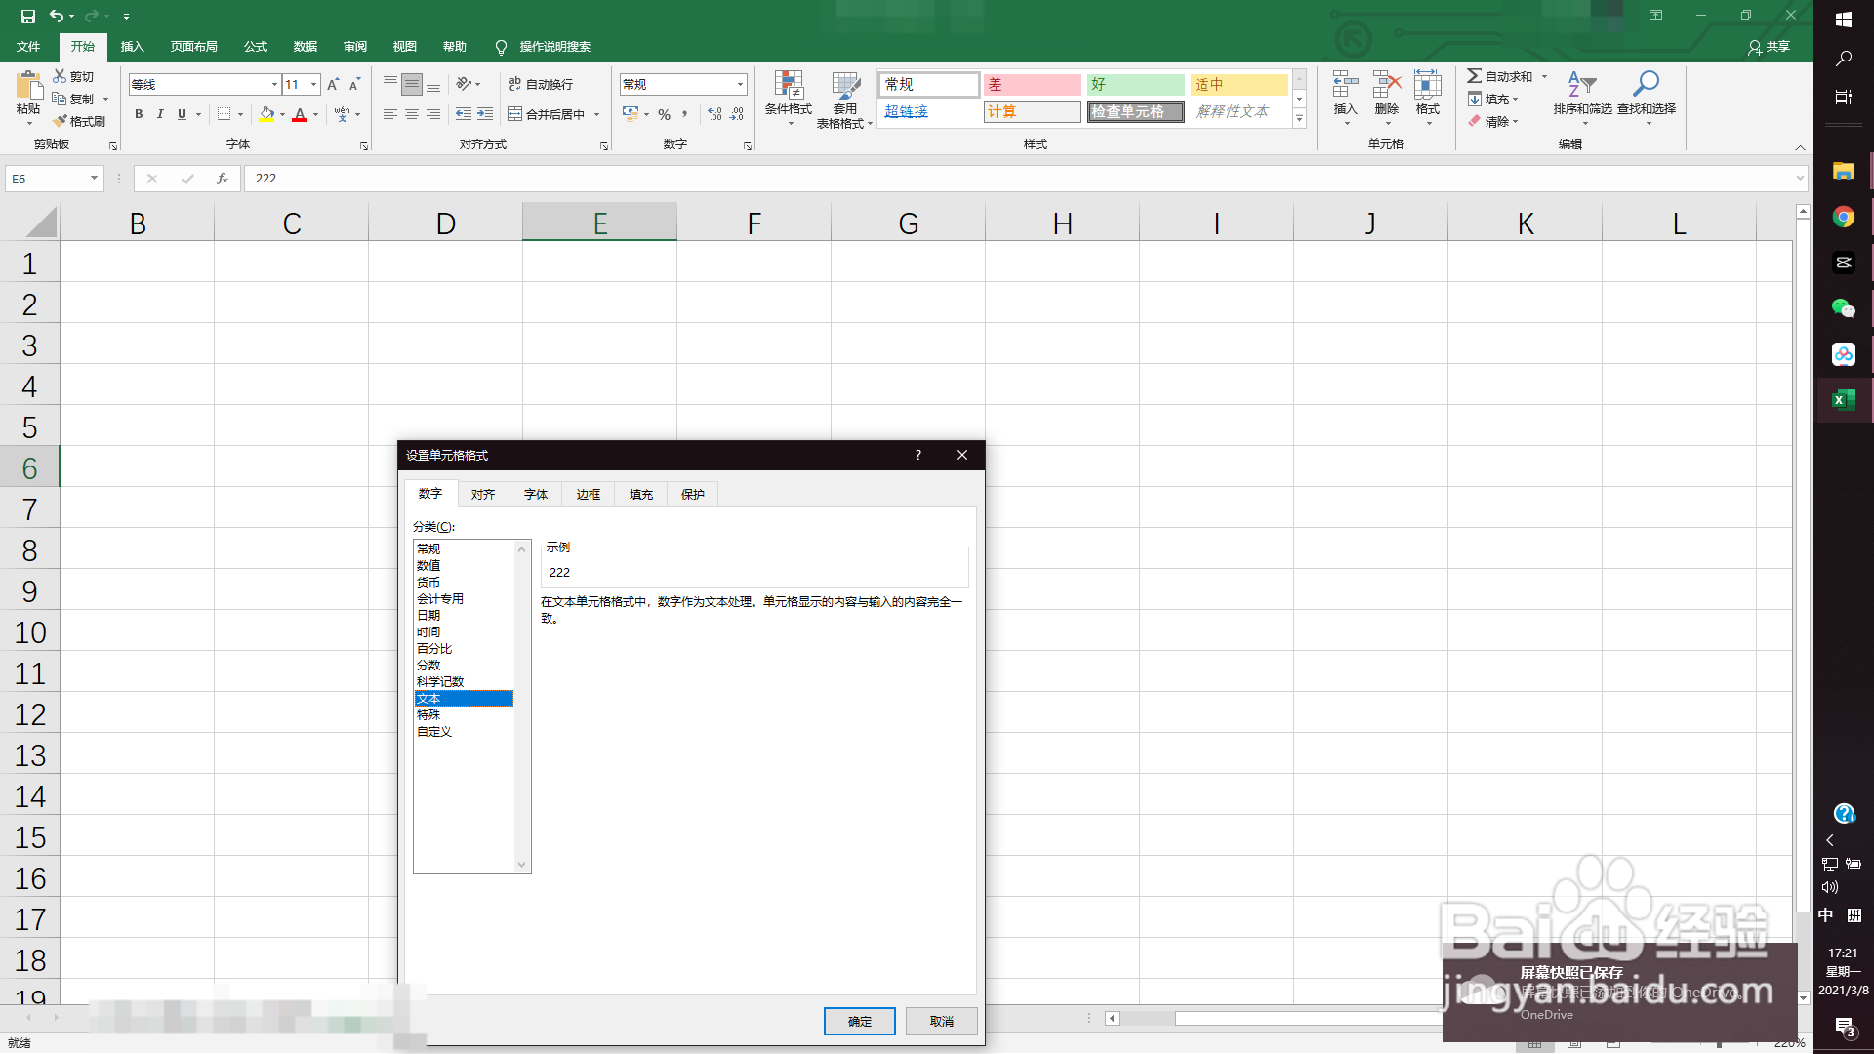Confirm the dialog with the OK button

coord(859,1021)
